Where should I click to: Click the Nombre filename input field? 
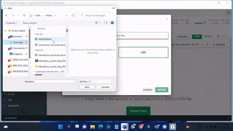(54, 82)
